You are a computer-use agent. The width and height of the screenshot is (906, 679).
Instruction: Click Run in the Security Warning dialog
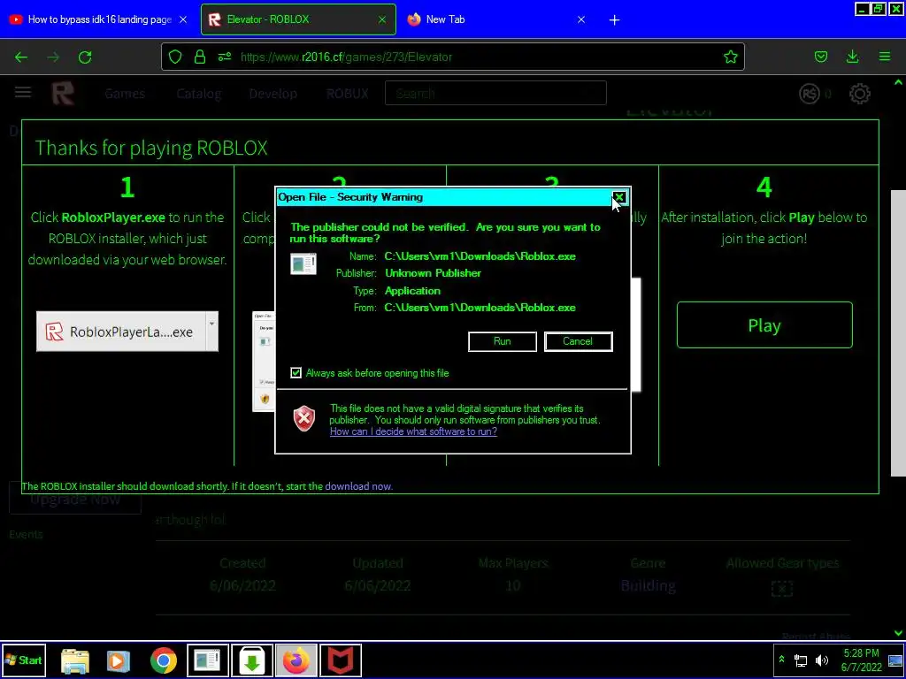point(503,341)
